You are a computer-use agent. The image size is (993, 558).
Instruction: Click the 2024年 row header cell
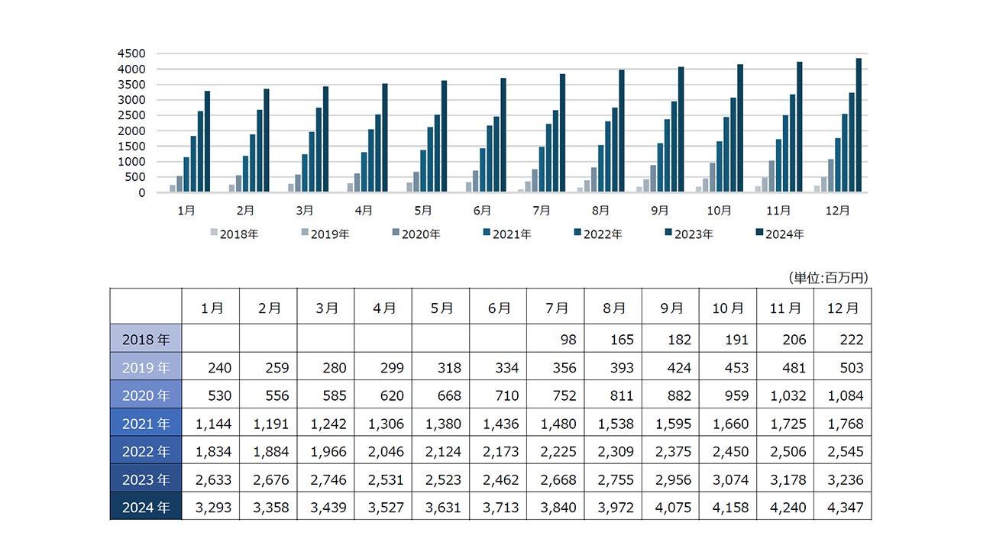[146, 507]
